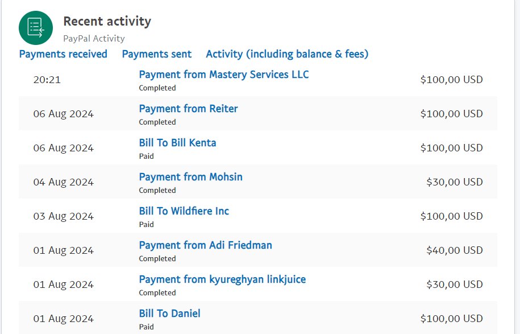Click the 20:21 timestamp row
Image resolution: width=520 pixels, height=334 pixels.
click(x=257, y=80)
